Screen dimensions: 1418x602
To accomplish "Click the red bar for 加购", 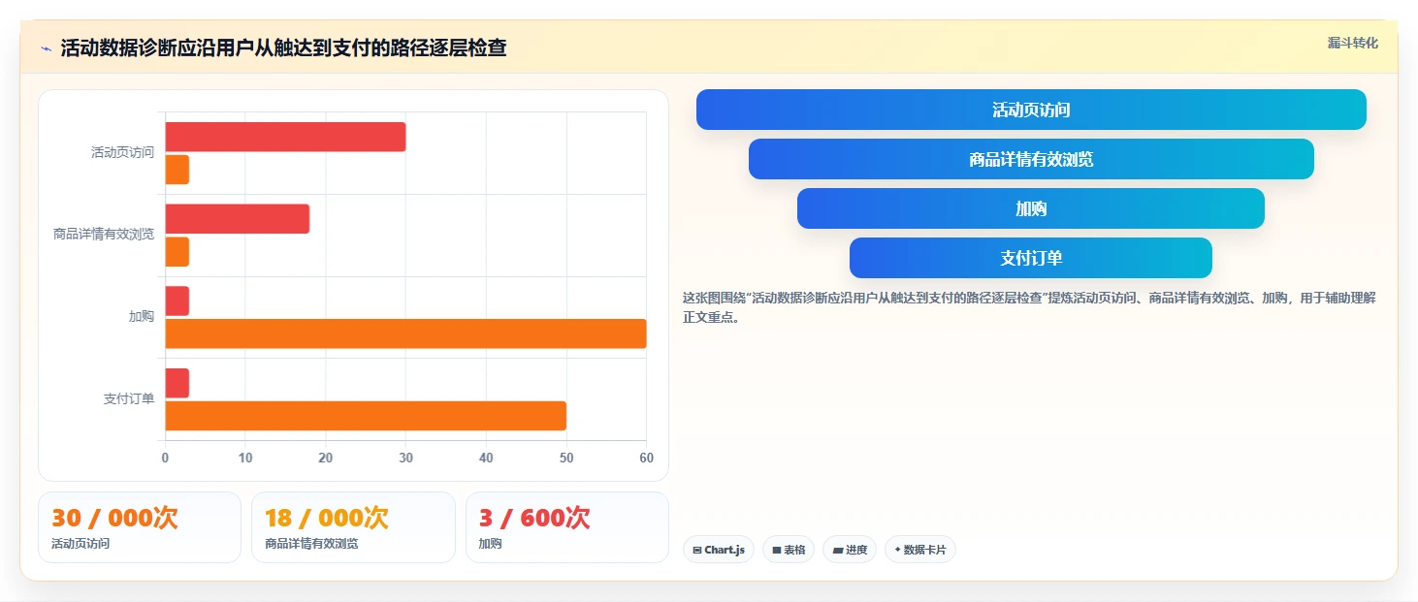I will pyautogui.click(x=177, y=301).
